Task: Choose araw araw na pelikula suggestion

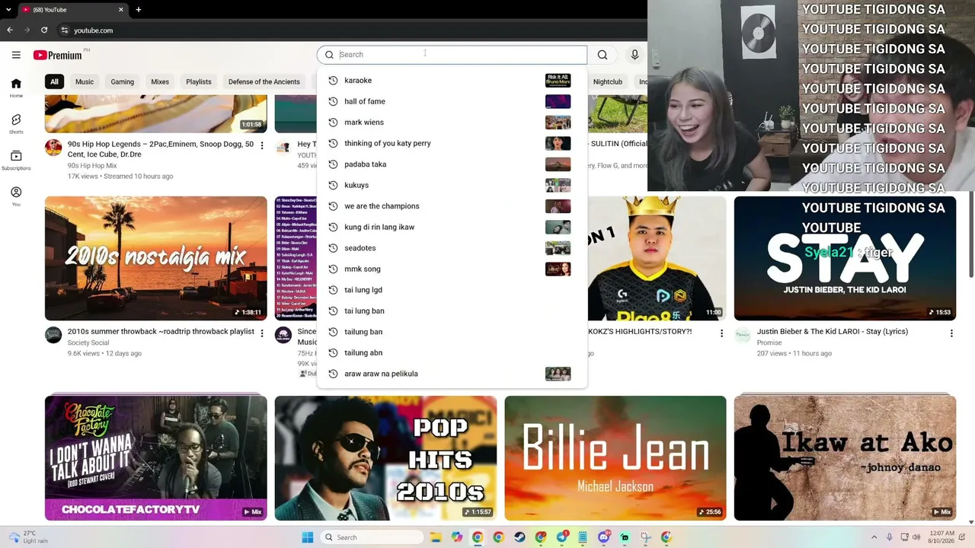Action: coord(452,374)
